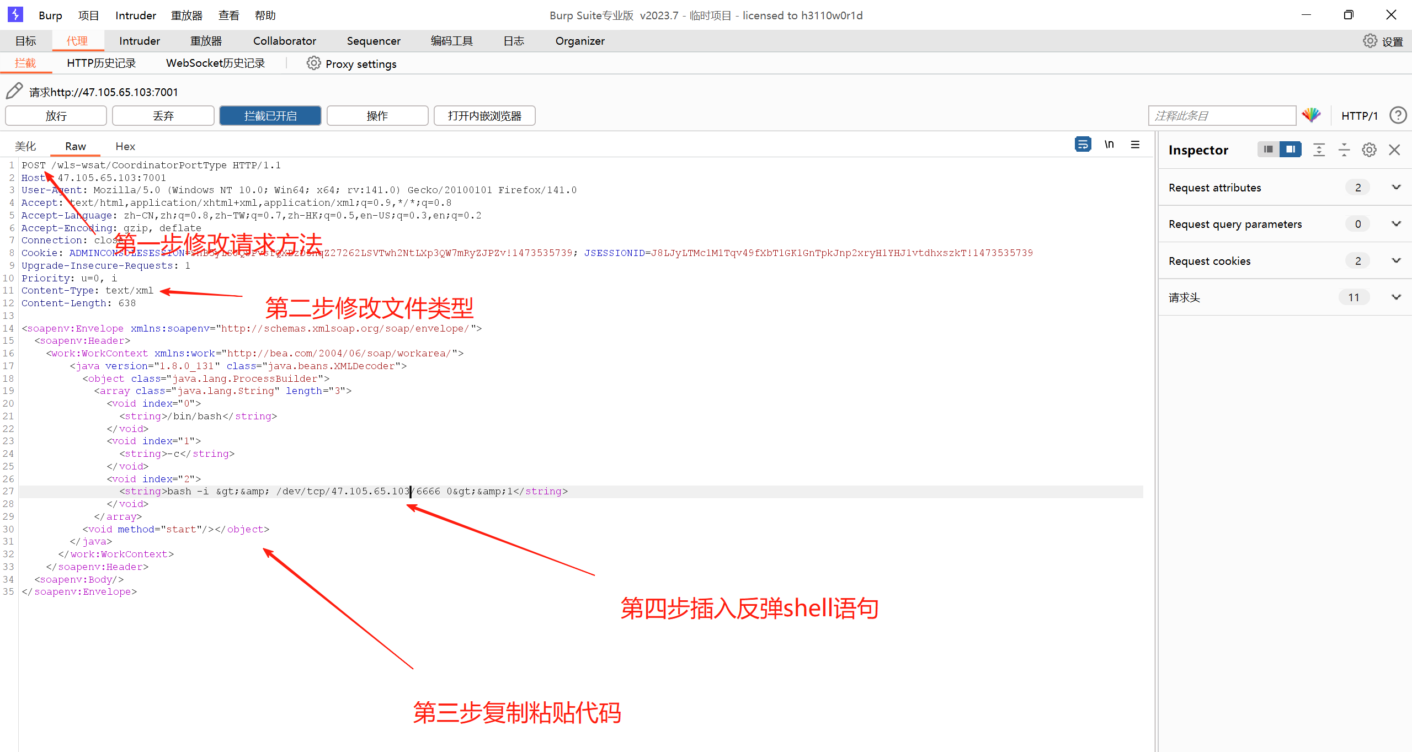
Task: Switch to the Collaborator tab
Action: (x=284, y=41)
